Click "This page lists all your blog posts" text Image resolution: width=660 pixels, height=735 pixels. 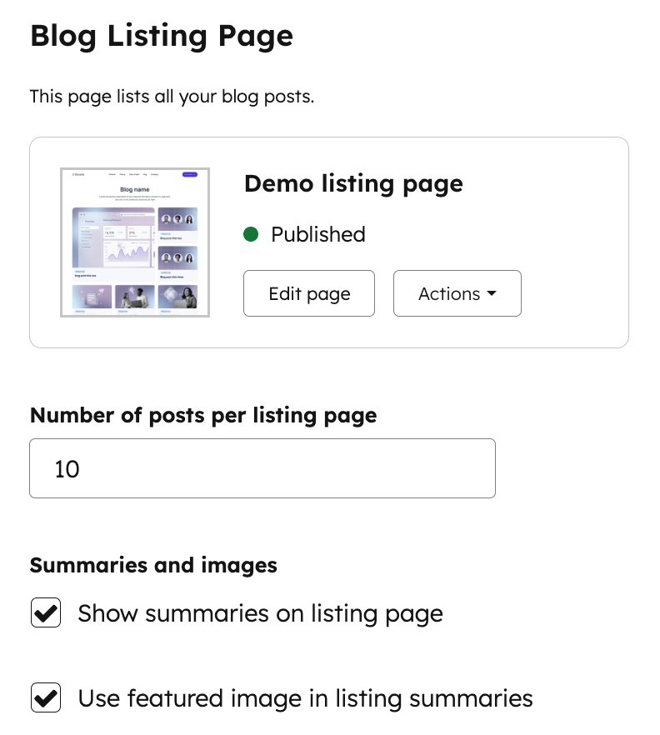coord(172,97)
